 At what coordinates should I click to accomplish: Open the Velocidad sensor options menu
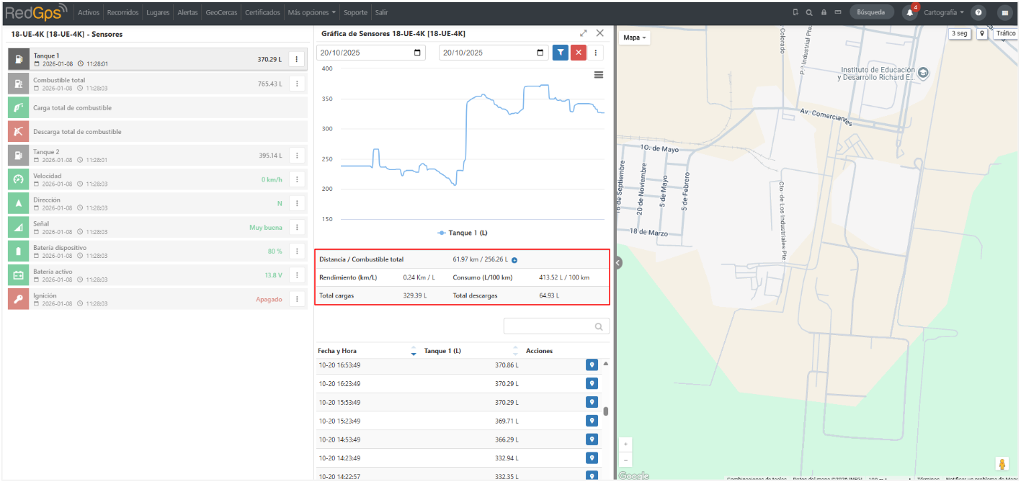pyautogui.click(x=296, y=179)
